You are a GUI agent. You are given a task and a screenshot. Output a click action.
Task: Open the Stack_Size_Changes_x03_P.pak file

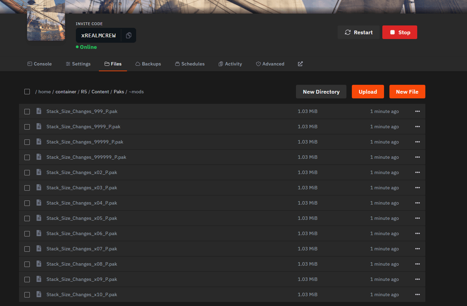click(82, 188)
